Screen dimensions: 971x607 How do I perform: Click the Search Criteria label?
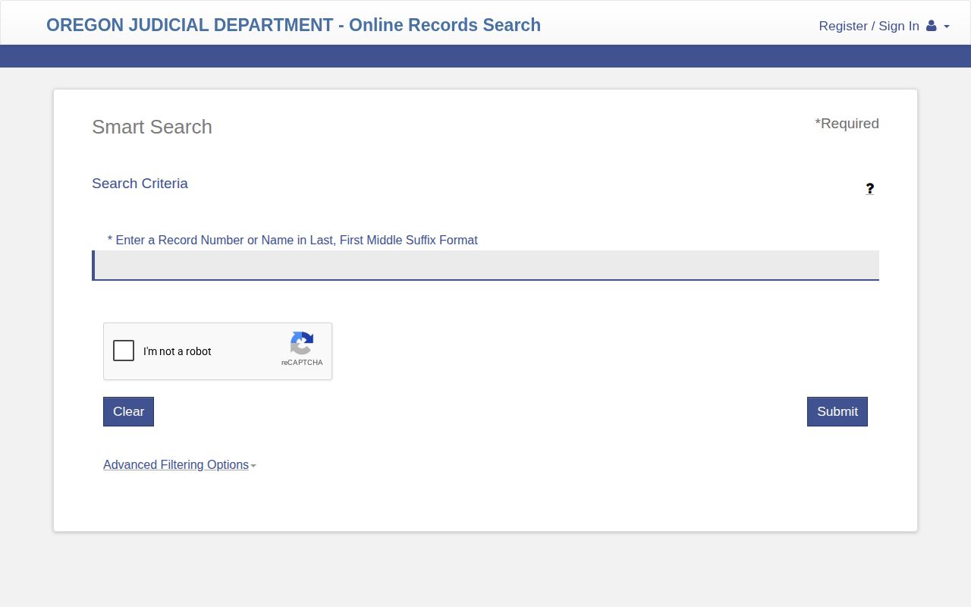click(x=140, y=183)
